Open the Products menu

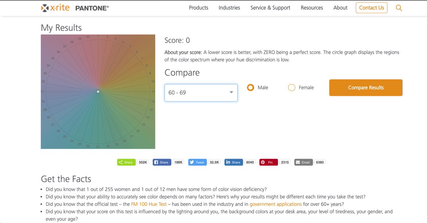199,8
